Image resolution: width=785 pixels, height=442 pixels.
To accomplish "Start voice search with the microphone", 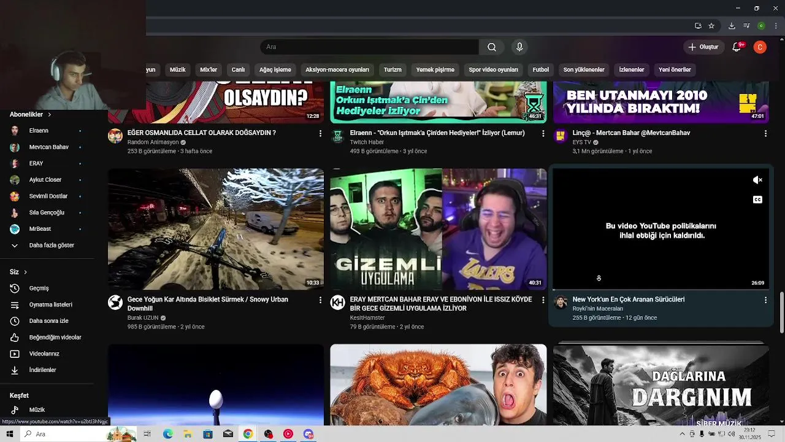I will coord(519,47).
